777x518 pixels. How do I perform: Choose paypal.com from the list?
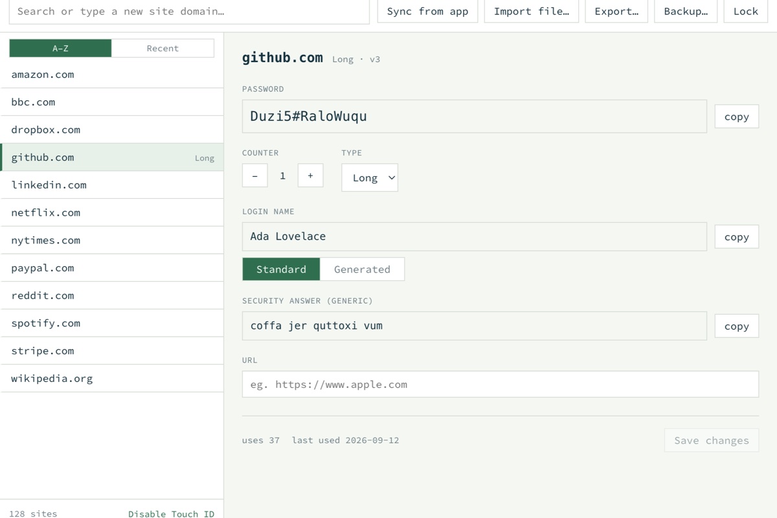click(x=112, y=268)
